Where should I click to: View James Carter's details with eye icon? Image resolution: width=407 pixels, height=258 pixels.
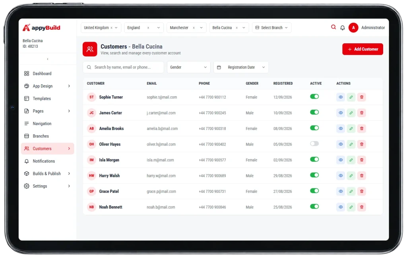(341, 113)
